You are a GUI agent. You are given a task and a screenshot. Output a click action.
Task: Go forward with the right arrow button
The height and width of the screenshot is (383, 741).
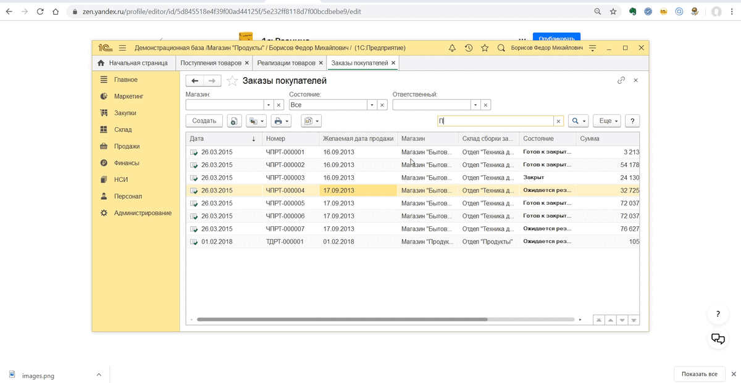pos(212,81)
